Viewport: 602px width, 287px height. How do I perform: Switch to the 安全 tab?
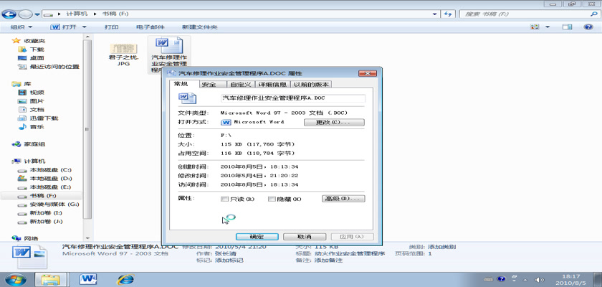coord(209,85)
